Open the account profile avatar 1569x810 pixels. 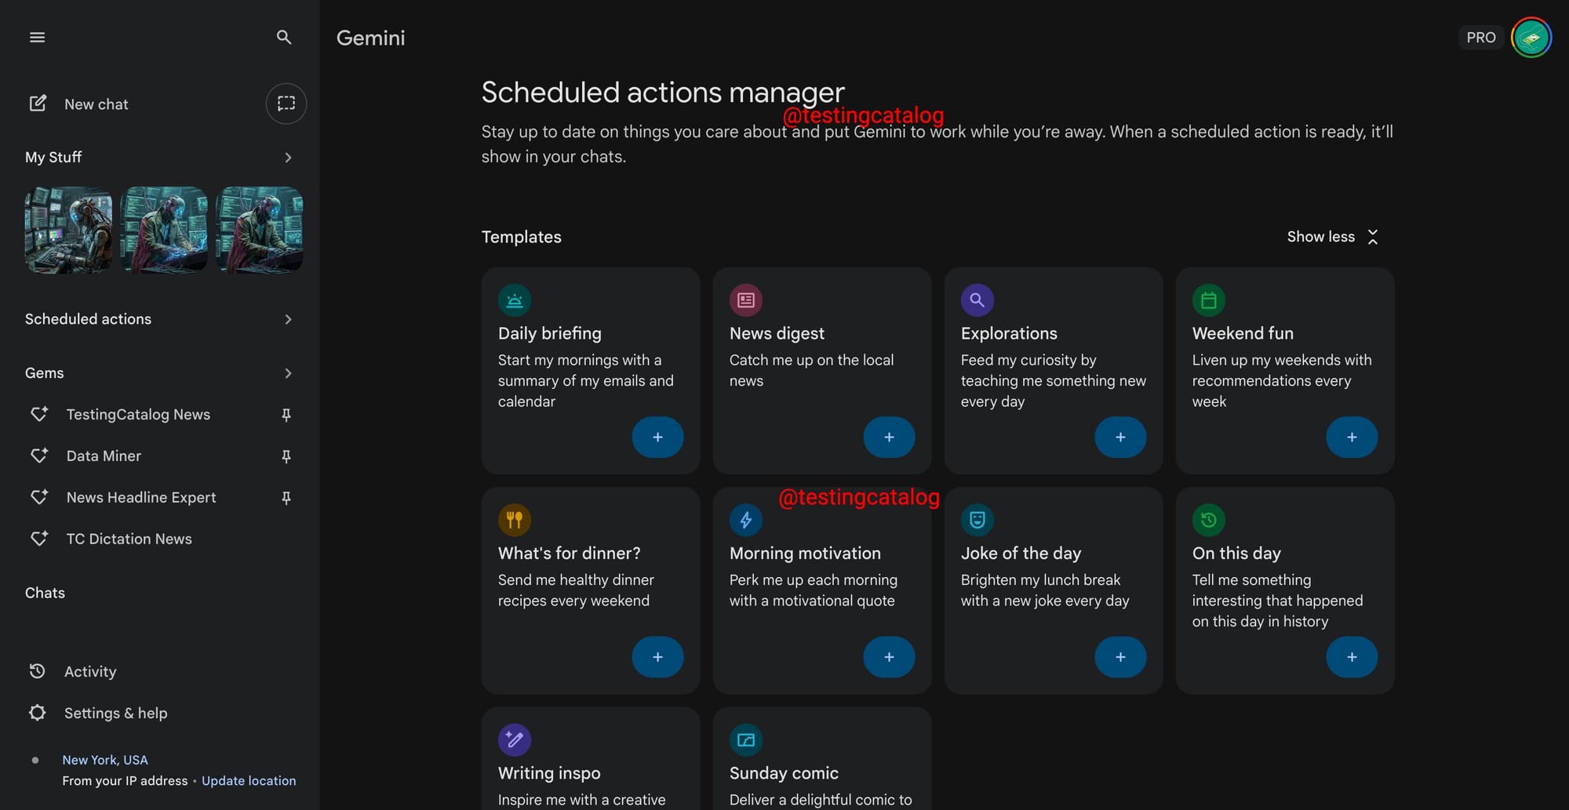[x=1531, y=38]
